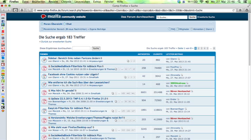Jump to page 441 of Was hört Ihr gerade
The width and height of the screenshot is (251, 140).
[x=133, y=93]
